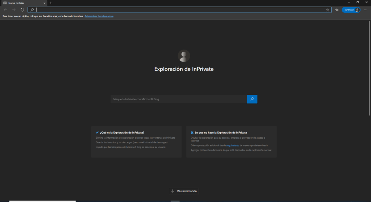Image resolution: width=371 pixels, height=202 pixels.
Task: Select the Nueva pestaña tab
Action: coord(24,3)
